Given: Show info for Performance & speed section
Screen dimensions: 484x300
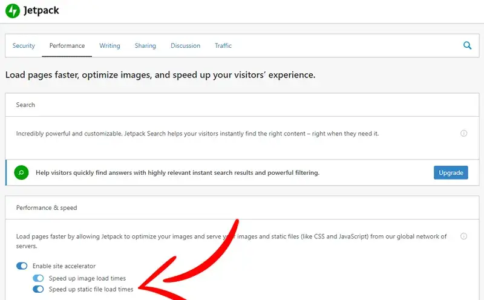Looking at the screenshot, I should [x=463, y=236].
